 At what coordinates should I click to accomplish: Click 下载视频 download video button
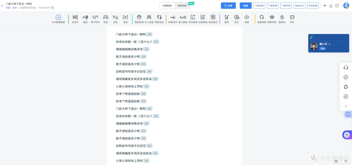coord(273,6)
